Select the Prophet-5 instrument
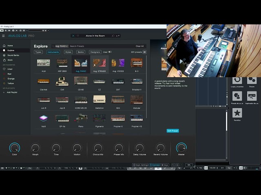Viewport: 261px width, 195px height. click(x=118, y=120)
